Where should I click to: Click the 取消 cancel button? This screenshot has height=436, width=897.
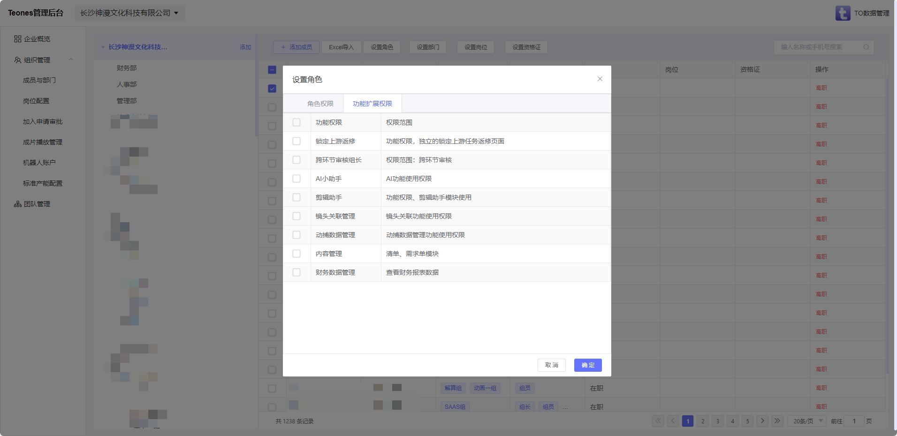point(551,365)
